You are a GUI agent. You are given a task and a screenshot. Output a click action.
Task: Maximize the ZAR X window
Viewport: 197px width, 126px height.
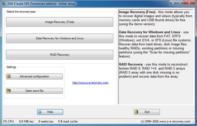coord(180,3)
